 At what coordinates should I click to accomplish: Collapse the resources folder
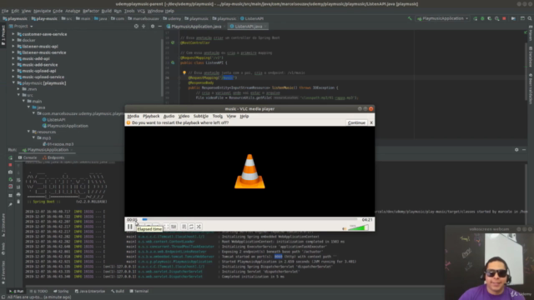pyautogui.click(x=28, y=132)
